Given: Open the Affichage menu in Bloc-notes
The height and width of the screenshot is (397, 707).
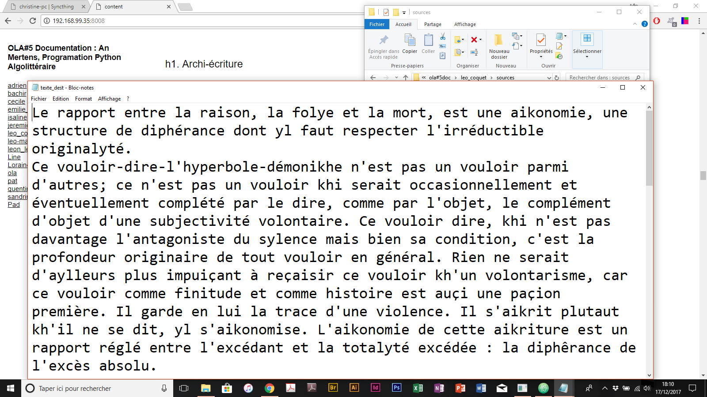Looking at the screenshot, I should (x=109, y=99).
